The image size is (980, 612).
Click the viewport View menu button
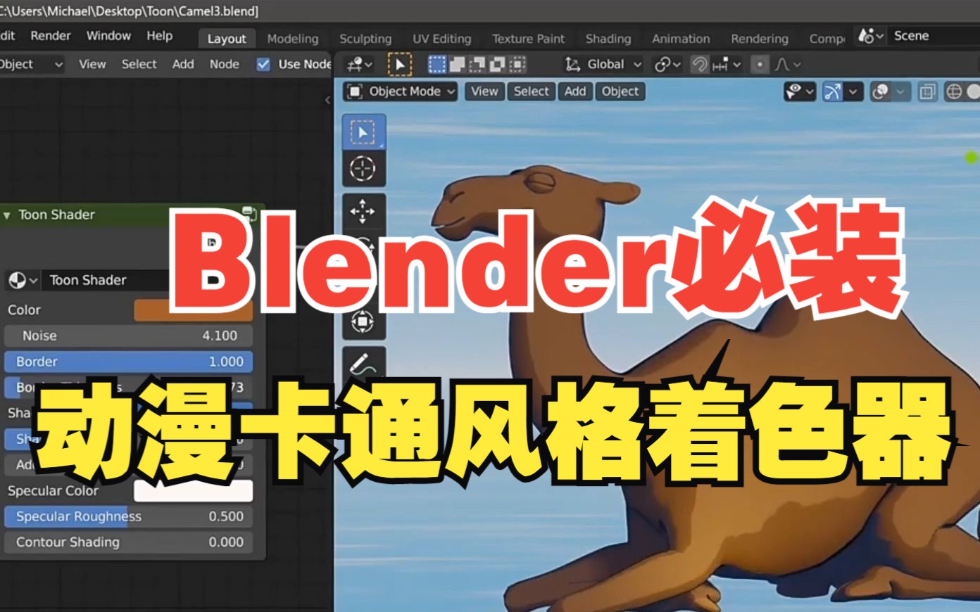[x=484, y=91]
